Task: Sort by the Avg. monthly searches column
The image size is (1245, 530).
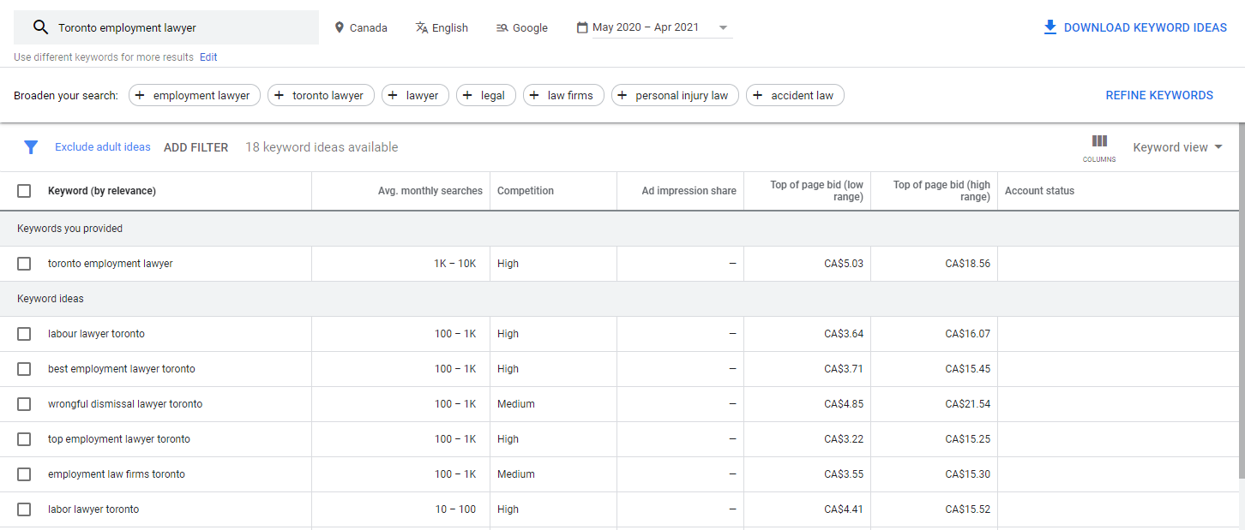Action: [430, 190]
